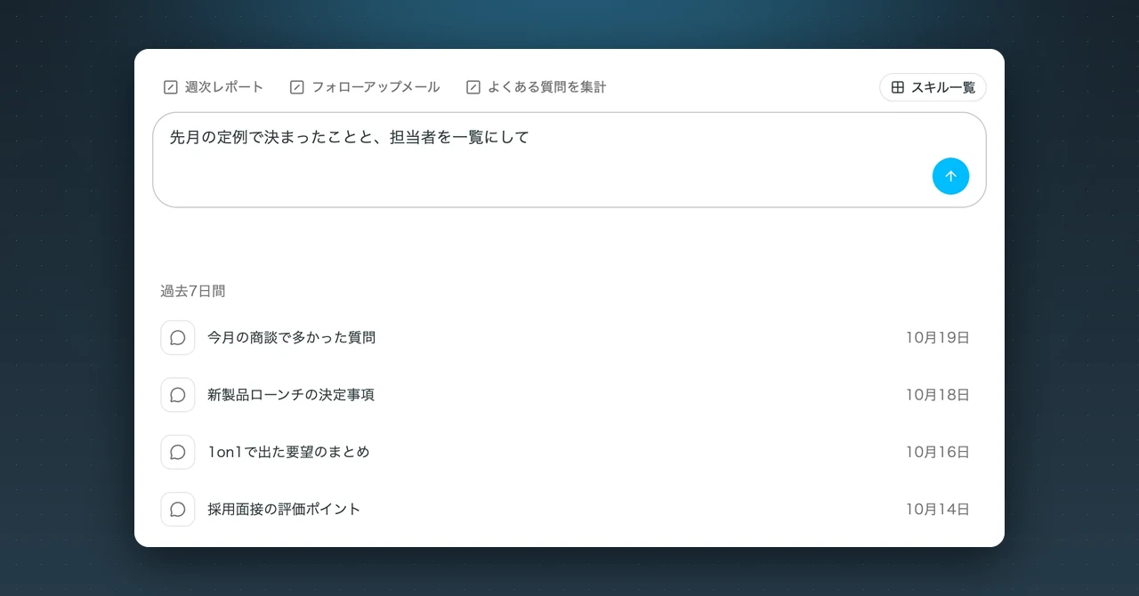Viewport: 1139px width, 596px height.
Task: Select the フォローアップメール prompt shortcut
Action: [x=365, y=87]
